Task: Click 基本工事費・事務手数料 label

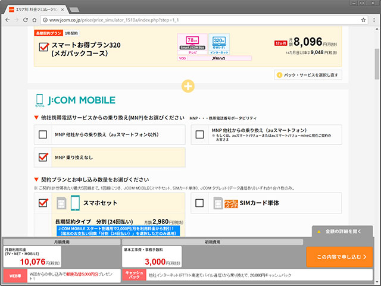Action: point(143,250)
